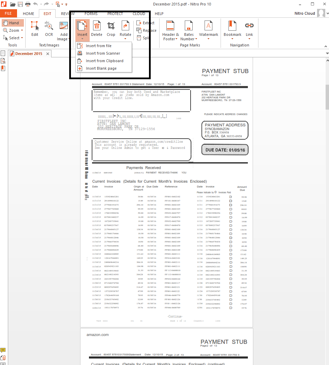329x365 pixels.
Task: Click the Open folder icon in title bar
Action: (13, 4)
